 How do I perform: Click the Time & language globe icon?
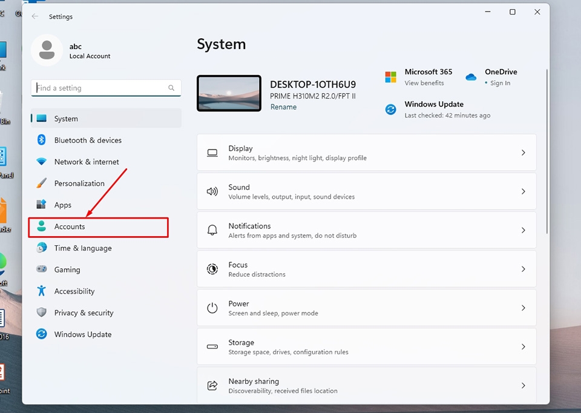pos(42,248)
